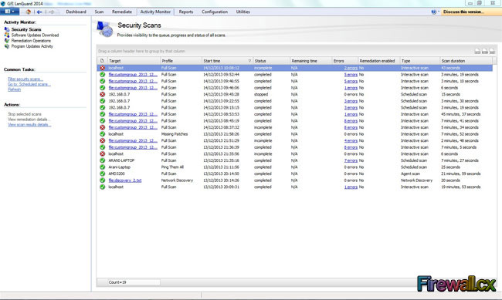The height and width of the screenshot is (300, 502).
Task: Open the Reports tab
Action: (186, 12)
